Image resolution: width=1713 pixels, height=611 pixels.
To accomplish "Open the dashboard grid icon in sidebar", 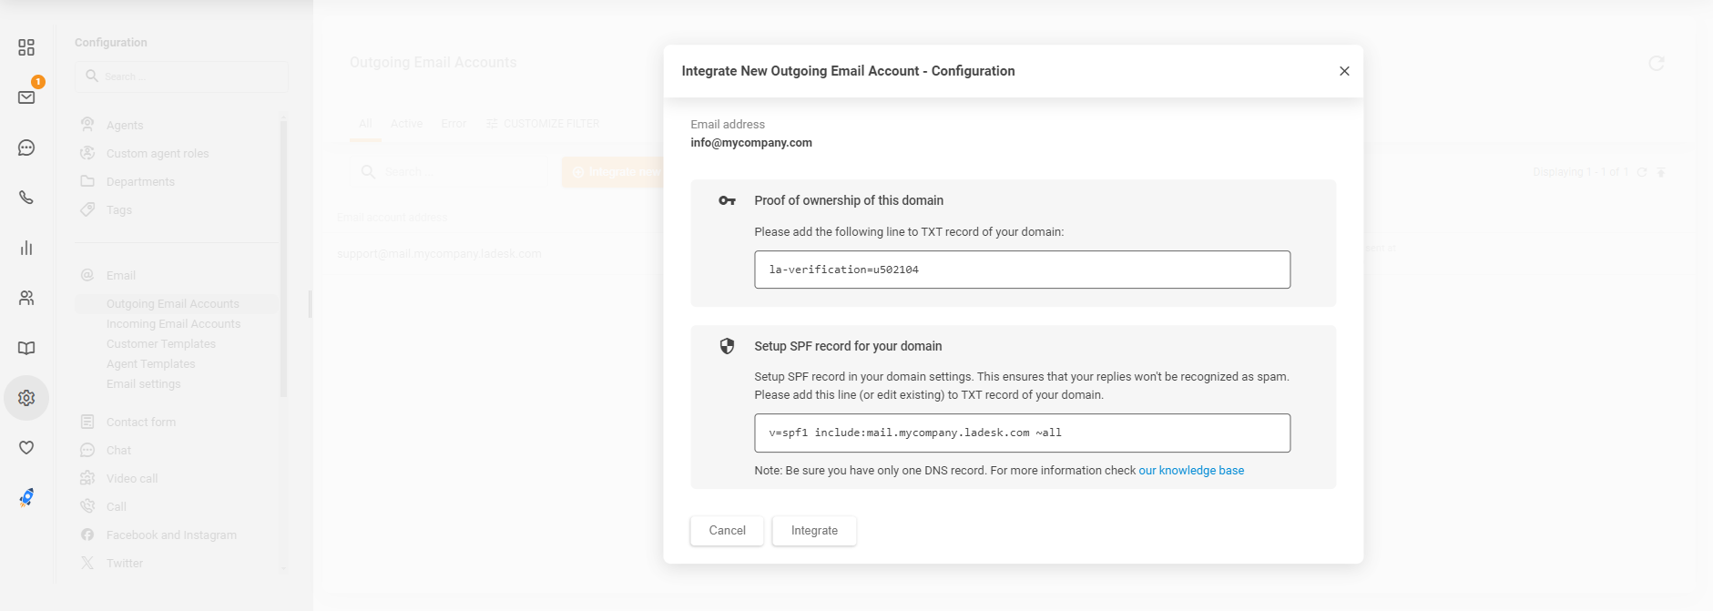I will click(26, 47).
